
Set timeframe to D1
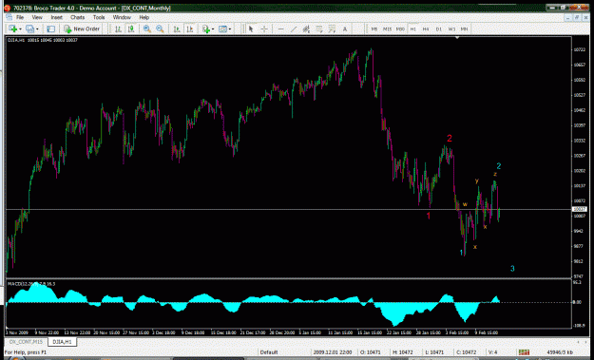point(439,28)
